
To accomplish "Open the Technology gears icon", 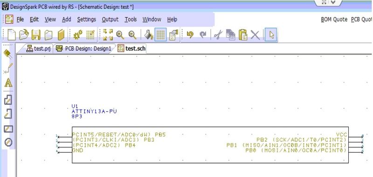I will [x=77, y=35].
